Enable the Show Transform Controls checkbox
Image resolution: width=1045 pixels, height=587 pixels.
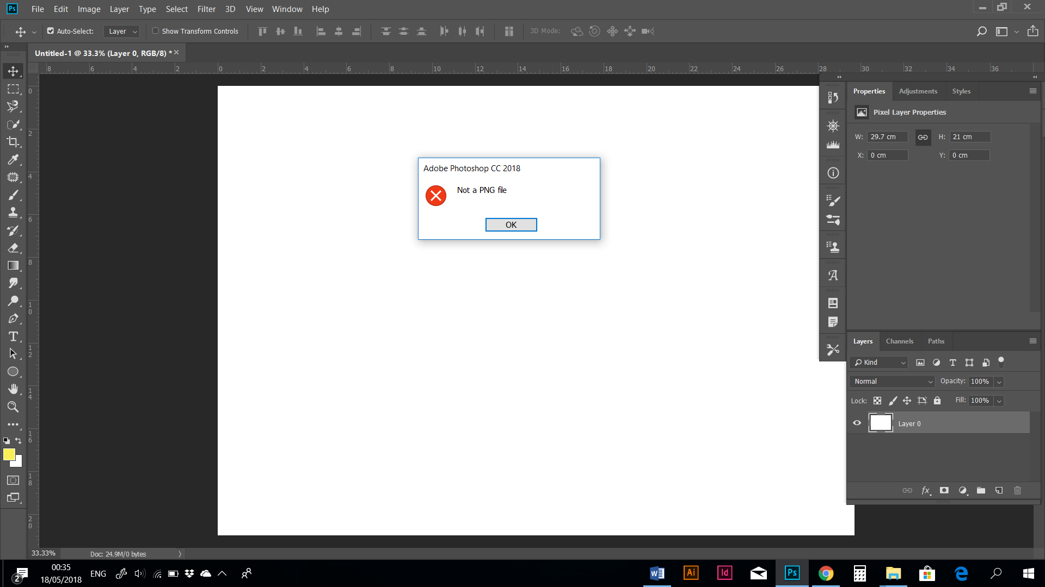point(156,31)
